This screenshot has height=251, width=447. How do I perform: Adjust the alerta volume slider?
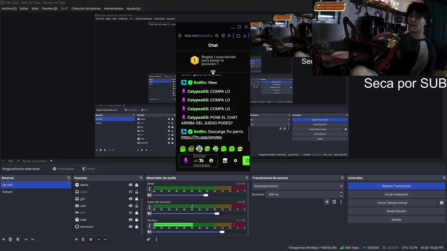206,195
